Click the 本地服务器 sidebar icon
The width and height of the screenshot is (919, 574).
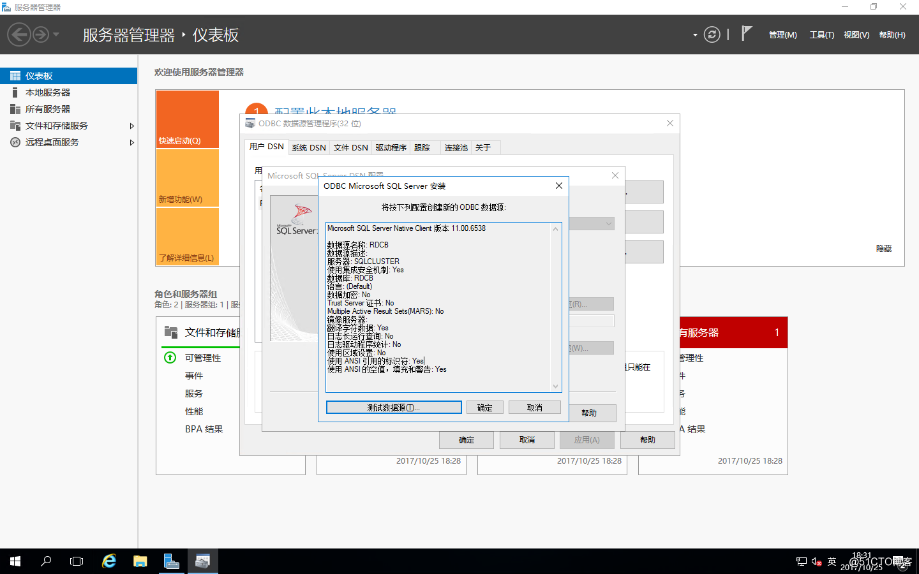coord(15,92)
